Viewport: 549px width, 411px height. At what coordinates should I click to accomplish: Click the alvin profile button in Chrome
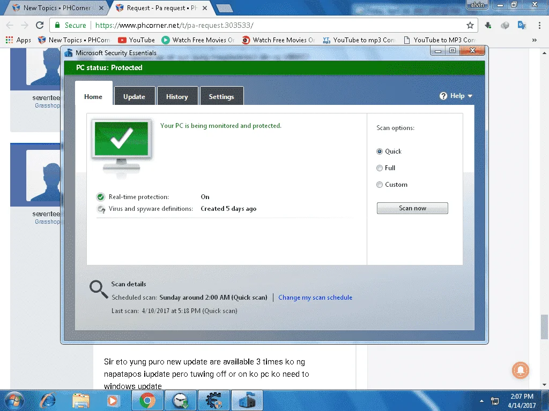point(477,5)
